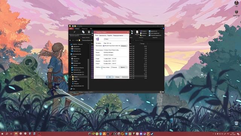Click the Изменить item in ribbon Open group
This screenshot has height=136, width=241.
[143, 33]
